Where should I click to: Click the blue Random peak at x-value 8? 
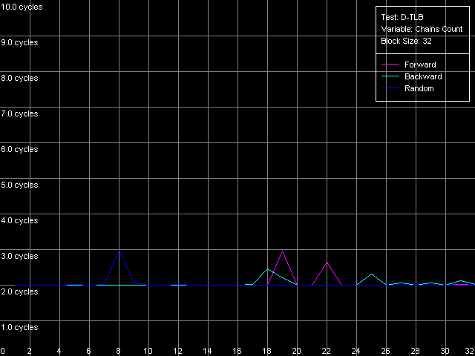coord(119,251)
